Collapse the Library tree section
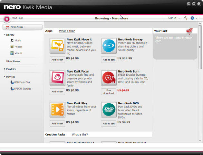Viewport: 203px width, 155px height. 5,35
